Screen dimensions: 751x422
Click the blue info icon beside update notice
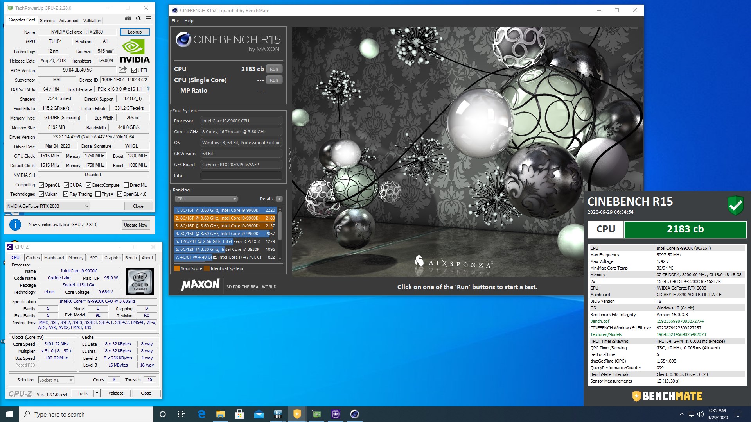pyautogui.click(x=15, y=225)
